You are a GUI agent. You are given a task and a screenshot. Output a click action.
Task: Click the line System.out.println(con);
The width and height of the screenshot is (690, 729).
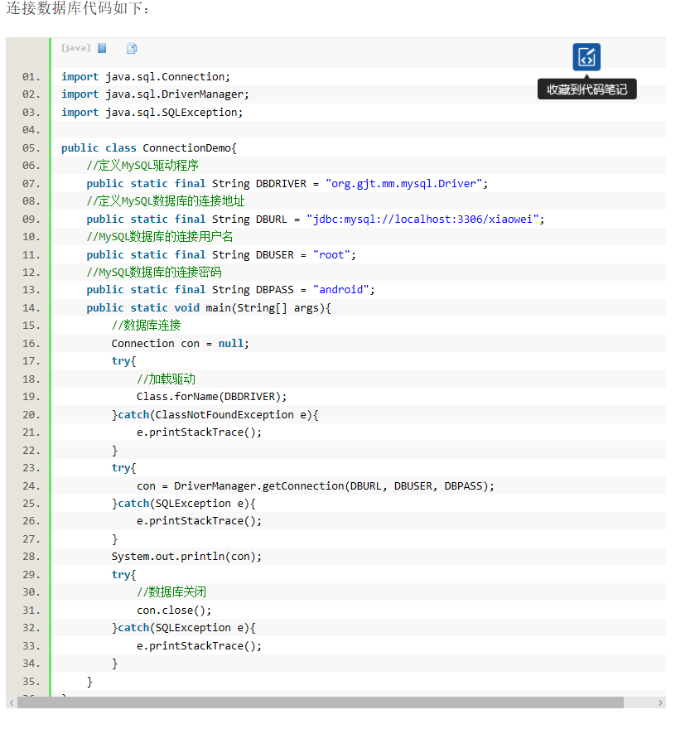point(186,557)
